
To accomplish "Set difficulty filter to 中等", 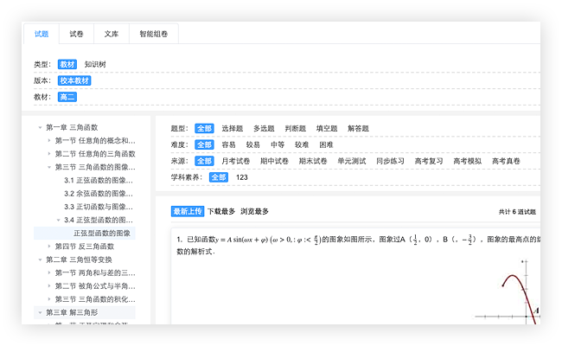I will (278, 144).
